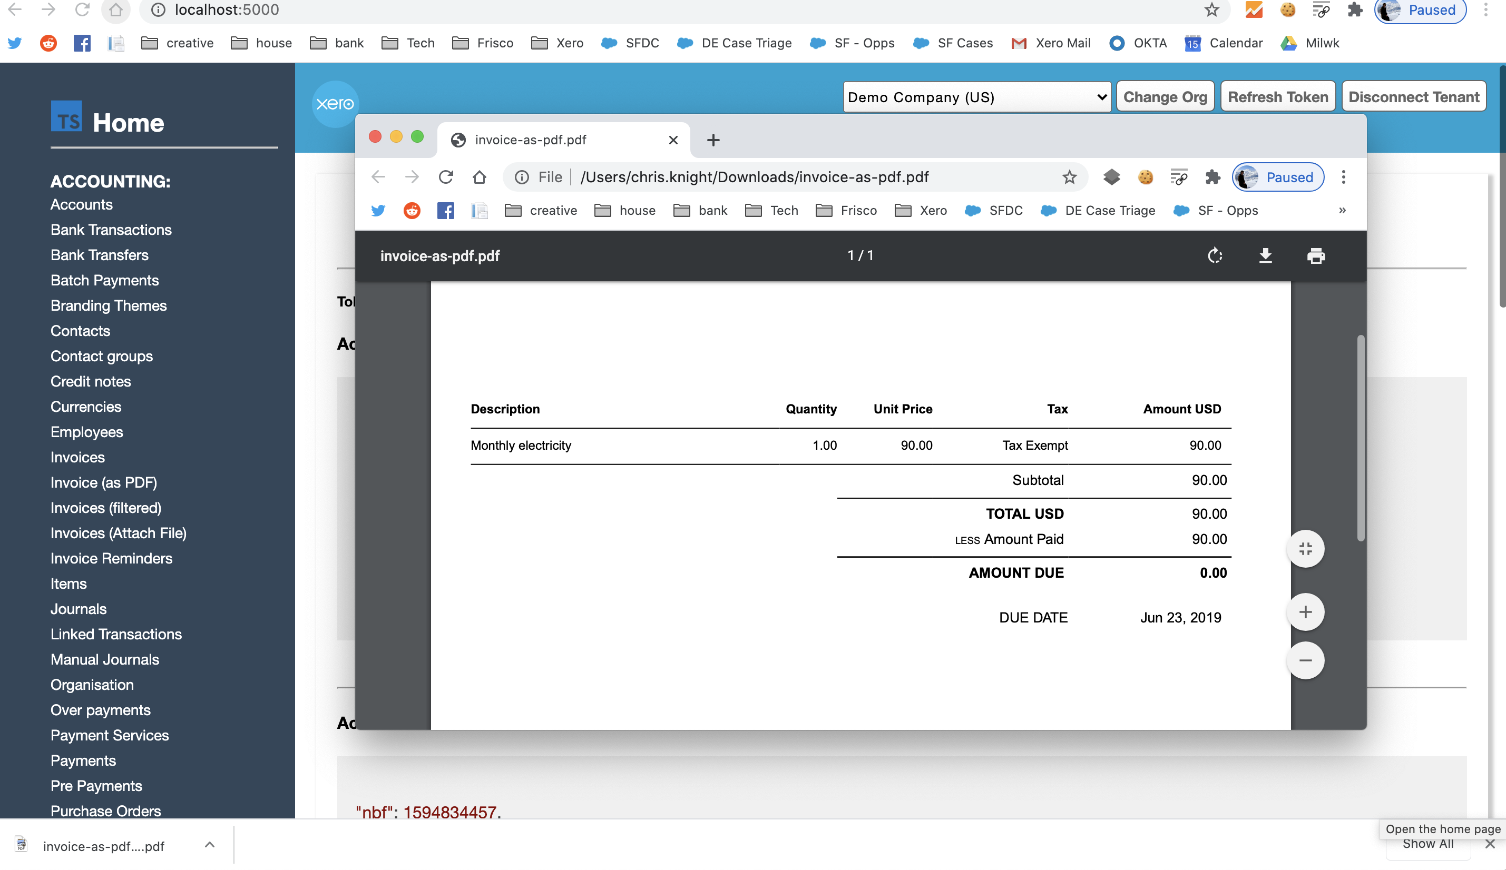1506x870 pixels.
Task: Zoom in on the PDF with plus button
Action: 1305,612
